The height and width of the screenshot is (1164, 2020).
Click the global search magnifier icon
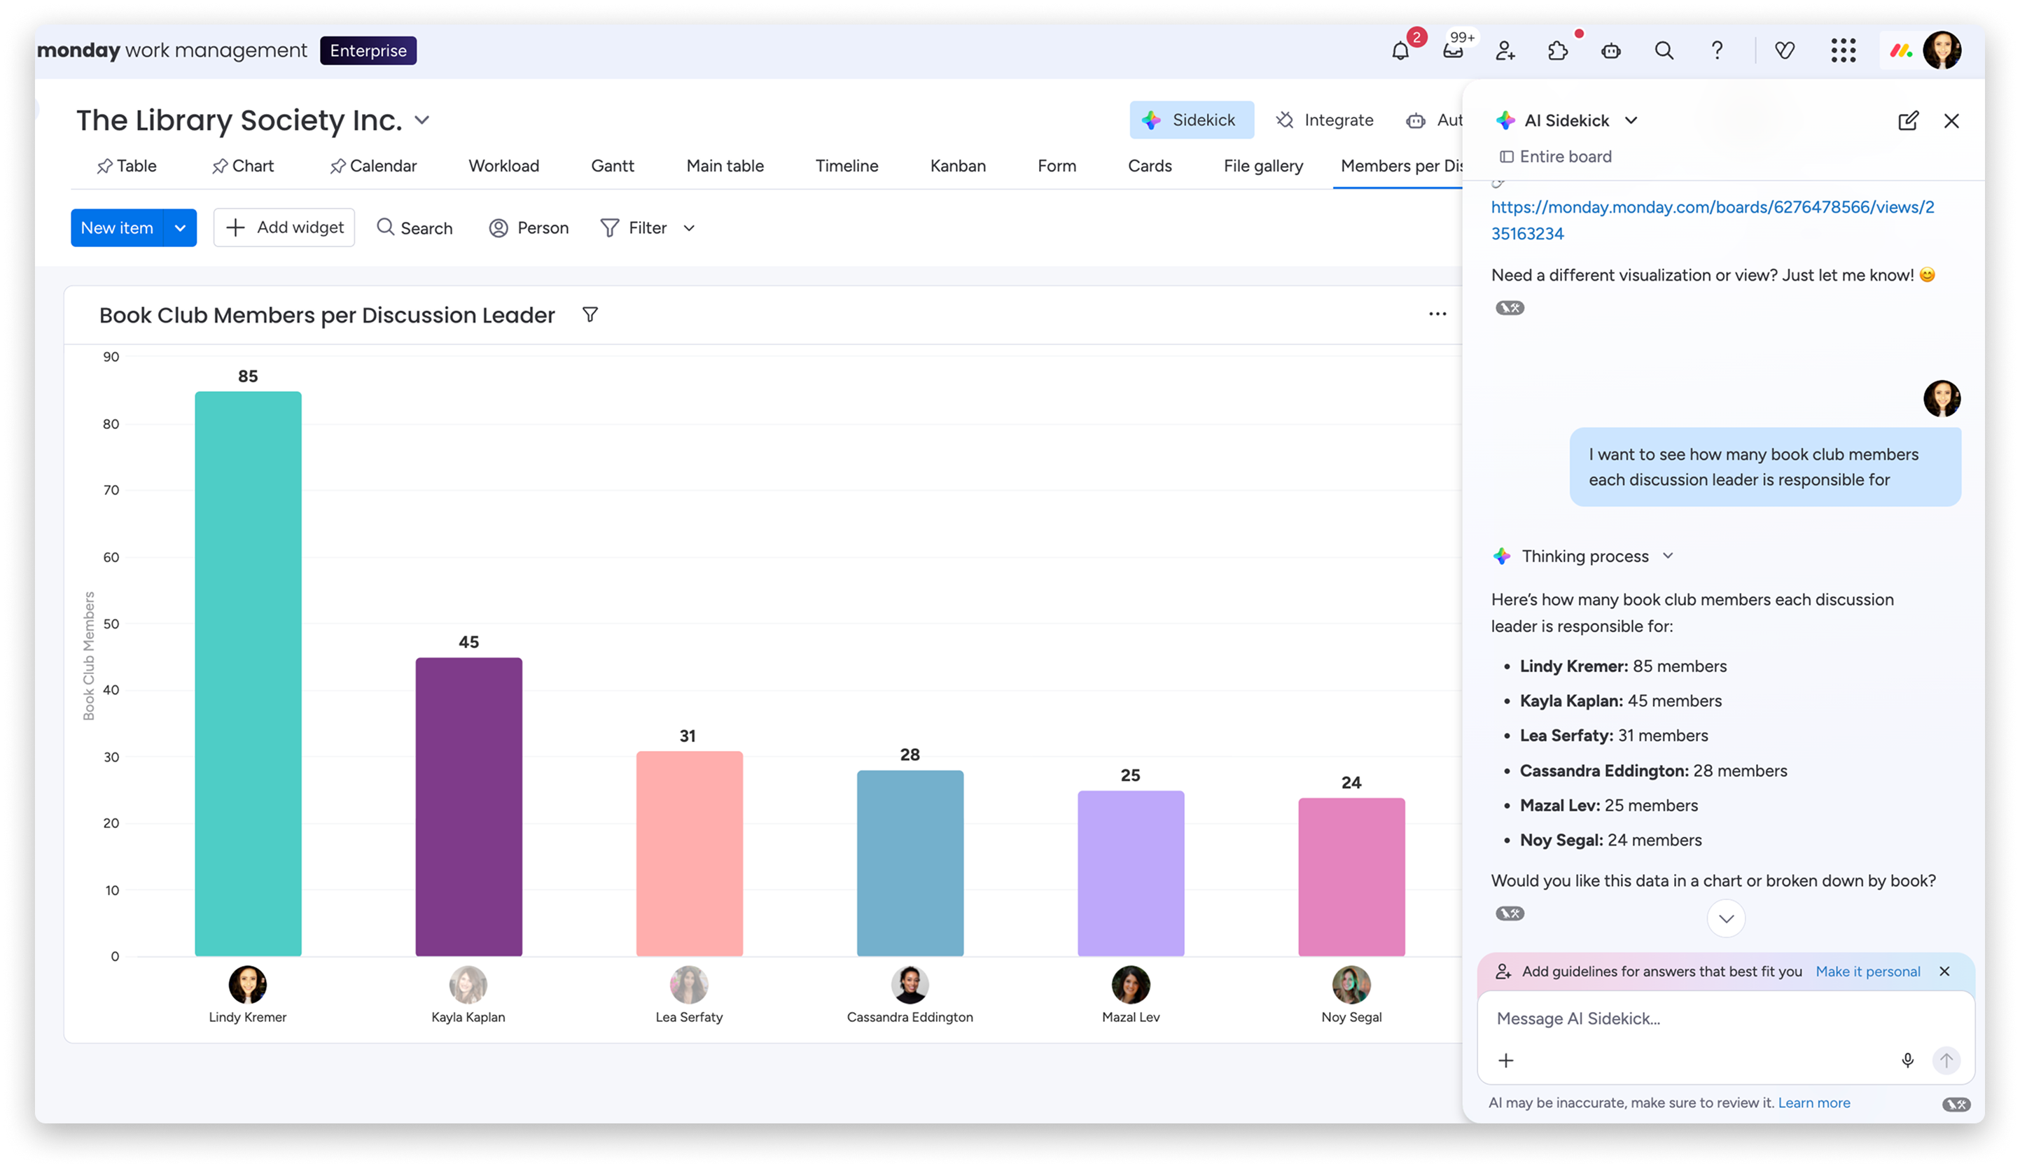(x=1664, y=51)
